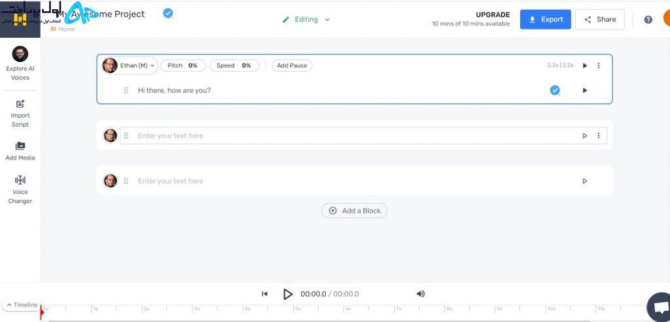This screenshot has width=670, height=322.
Task: Collapse the Timeline panel
Action: [22, 305]
